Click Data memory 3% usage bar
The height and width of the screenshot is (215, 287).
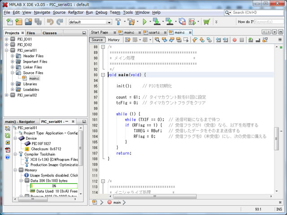tap(54, 186)
